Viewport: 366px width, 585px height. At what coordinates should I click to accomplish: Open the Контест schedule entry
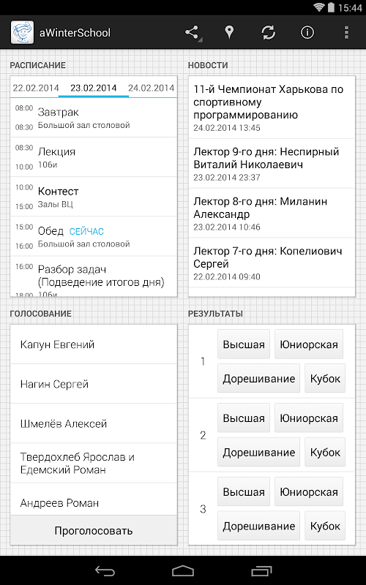pyautogui.click(x=94, y=197)
